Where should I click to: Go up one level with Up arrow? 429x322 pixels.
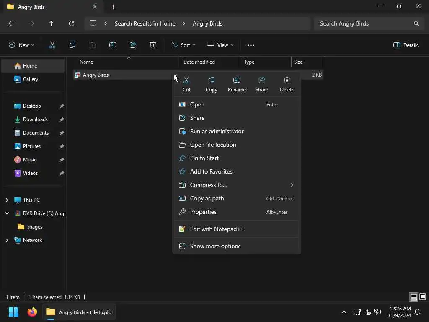[x=51, y=23]
